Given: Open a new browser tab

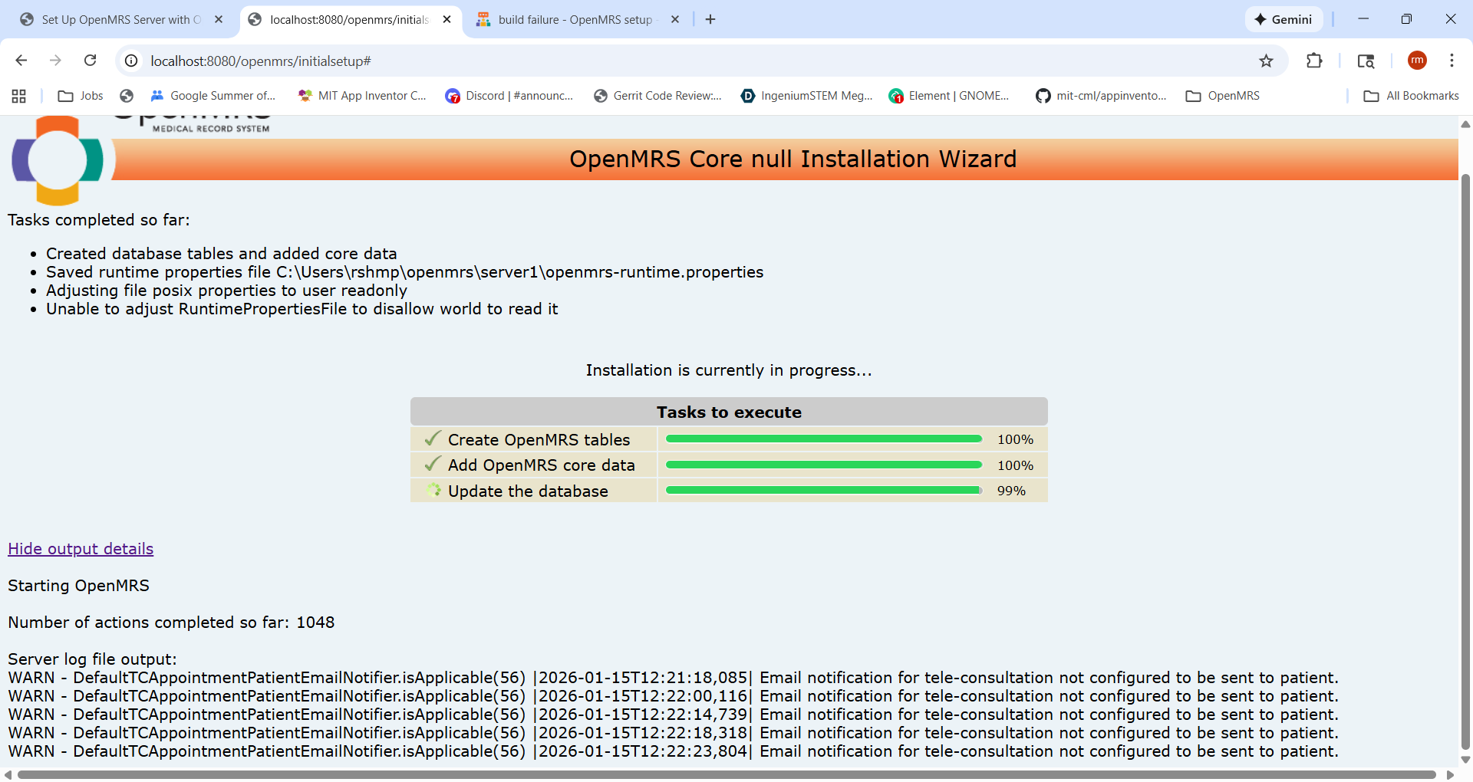Looking at the screenshot, I should (710, 20).
